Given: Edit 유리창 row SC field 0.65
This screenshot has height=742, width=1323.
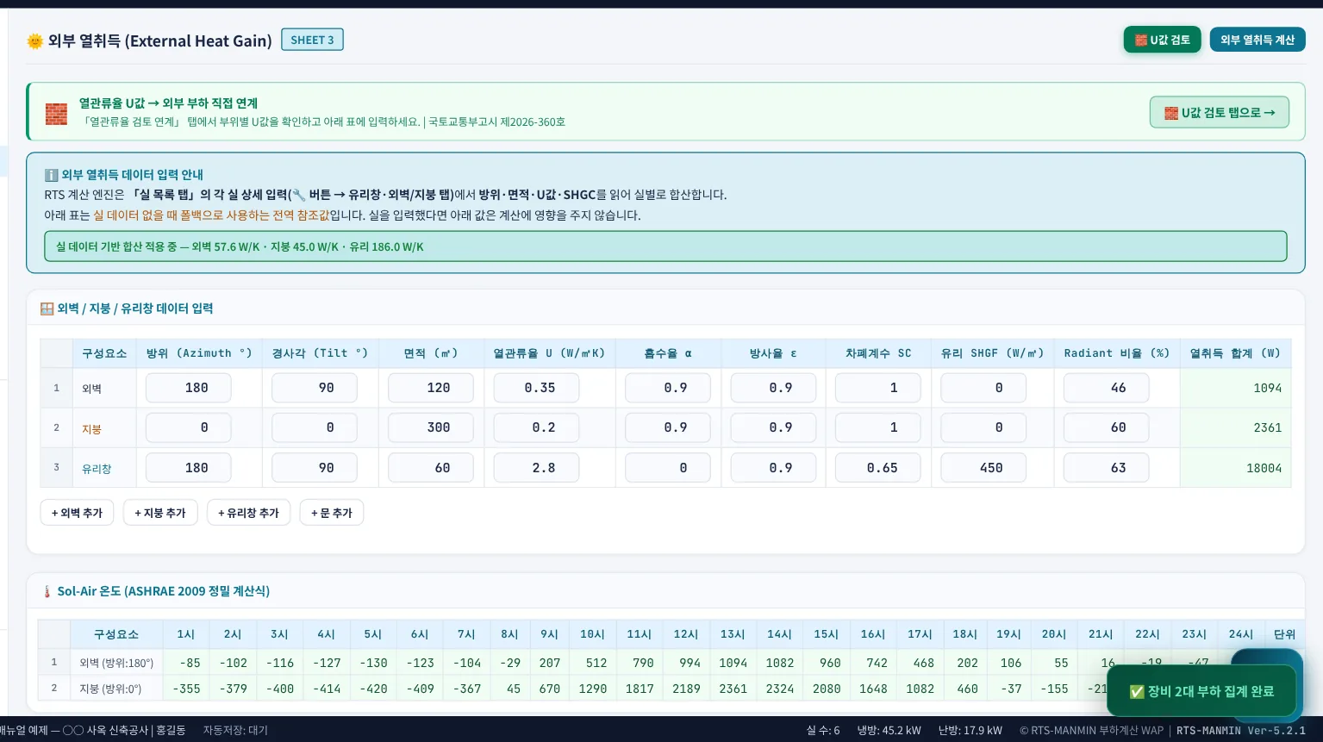Looking at the screenshot, I should 878,468.
